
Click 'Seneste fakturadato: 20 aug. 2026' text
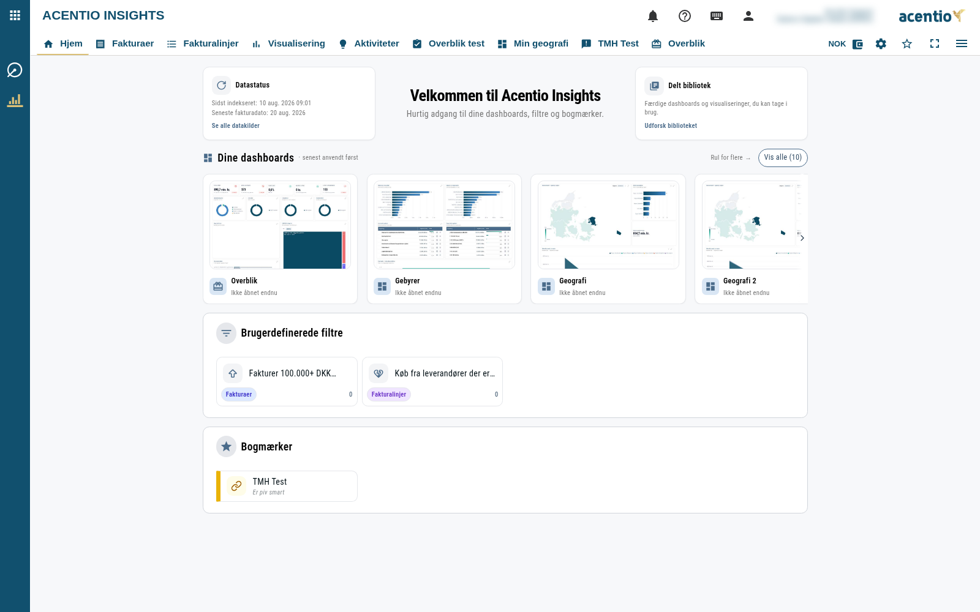coord(258,113)
